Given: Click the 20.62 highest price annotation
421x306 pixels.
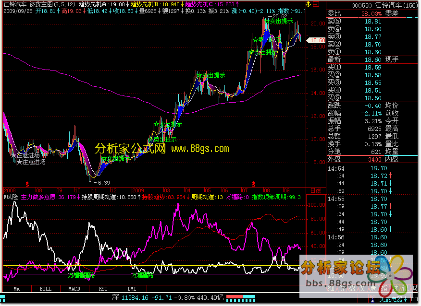Looking at the screenshot, I should coord(280,16).
